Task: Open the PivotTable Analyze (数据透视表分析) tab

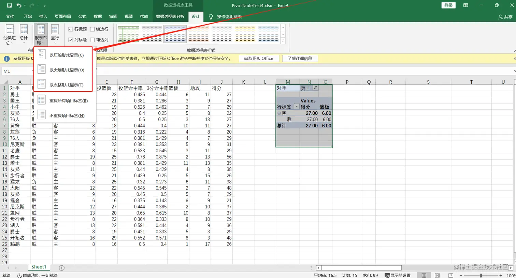Action: (170, 16)
